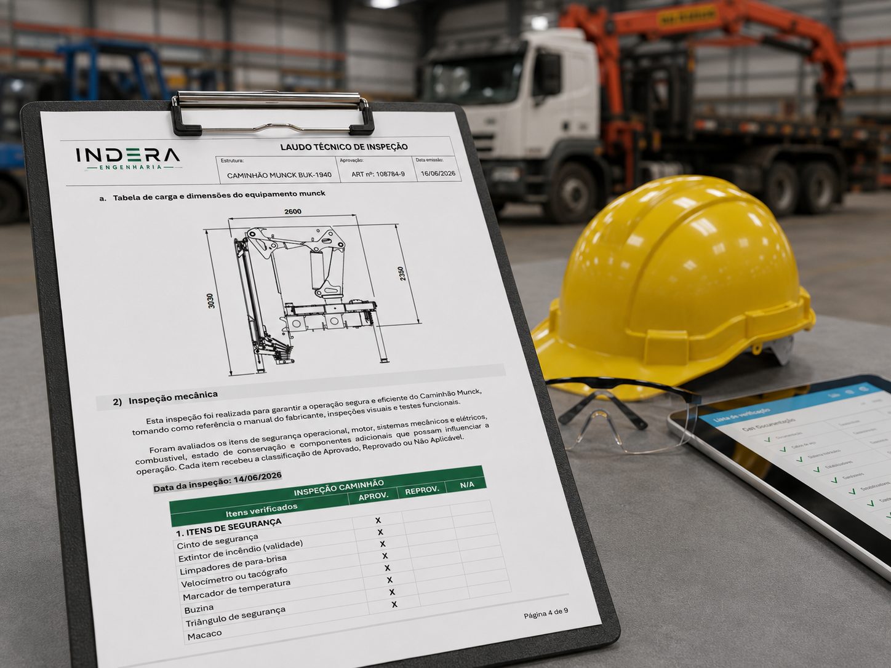Image resolution: width=891 pixels, height=668 pixels.
Task: Click the 'N/A' column header
Action: tap(467, 485)
